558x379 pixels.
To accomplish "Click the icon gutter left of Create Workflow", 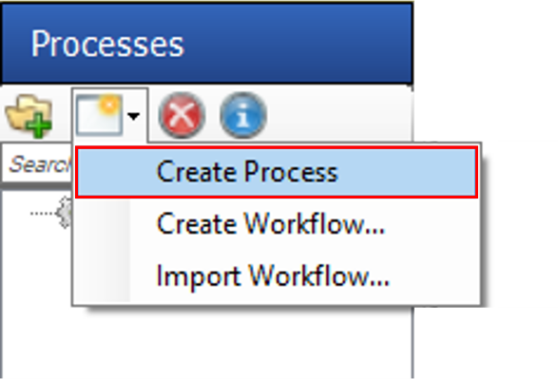I will (x=104, y=224).
